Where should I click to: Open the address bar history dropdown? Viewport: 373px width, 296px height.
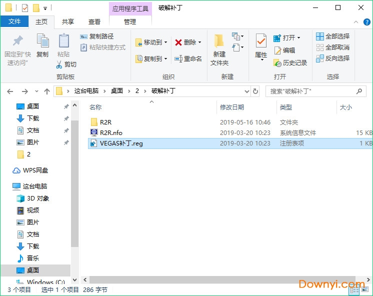tap(247, 91)
